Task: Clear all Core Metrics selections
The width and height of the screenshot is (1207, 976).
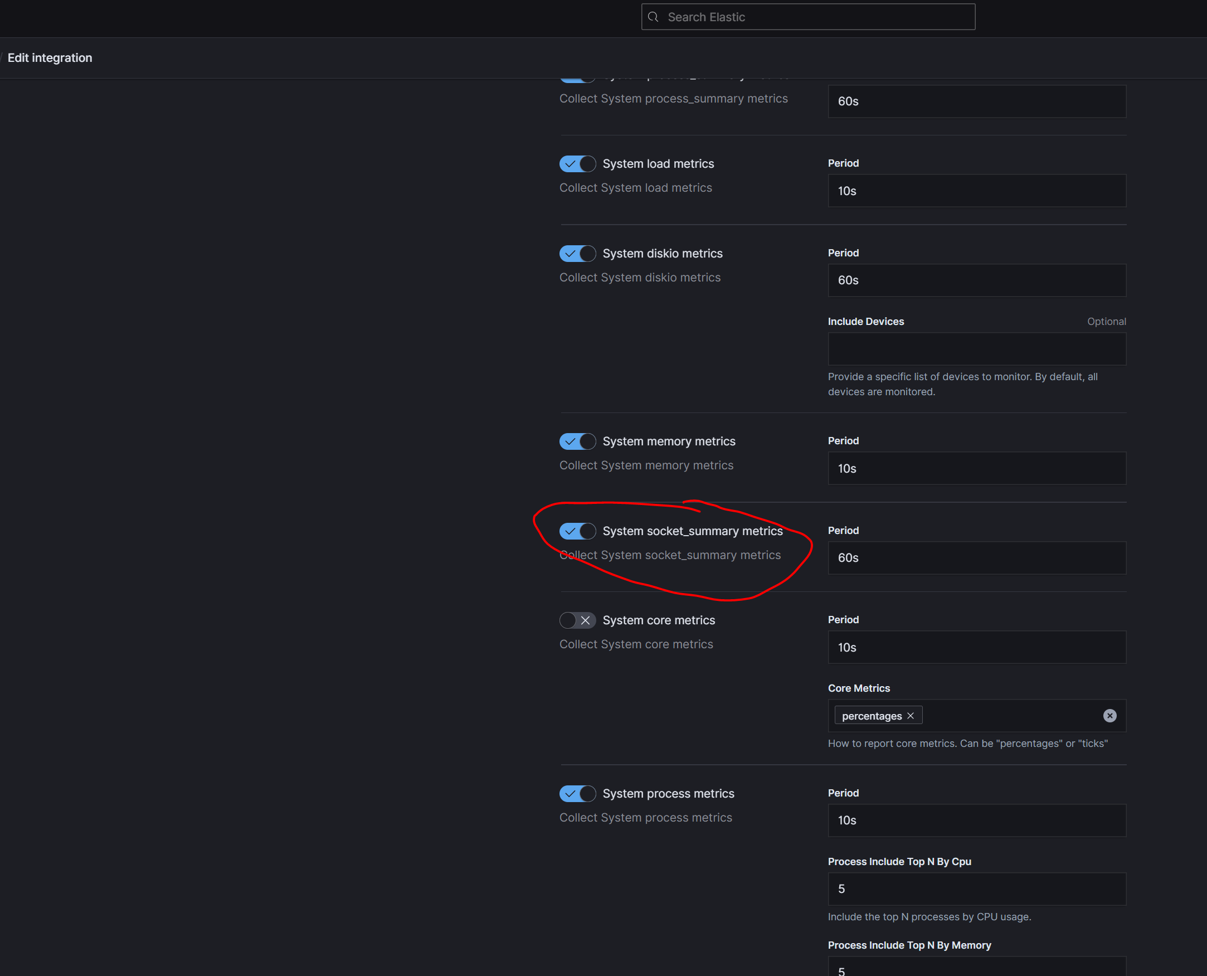Action: tap(1109, 716)
